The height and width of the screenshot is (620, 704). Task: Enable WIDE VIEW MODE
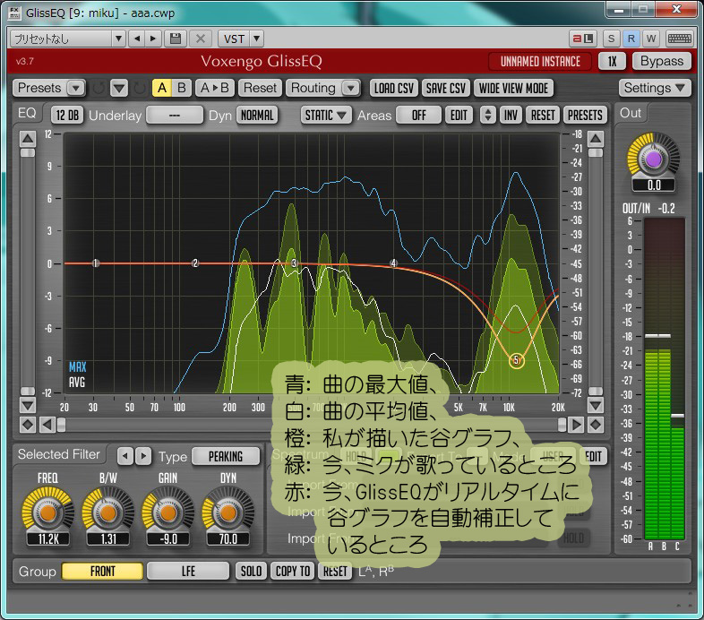513,88
